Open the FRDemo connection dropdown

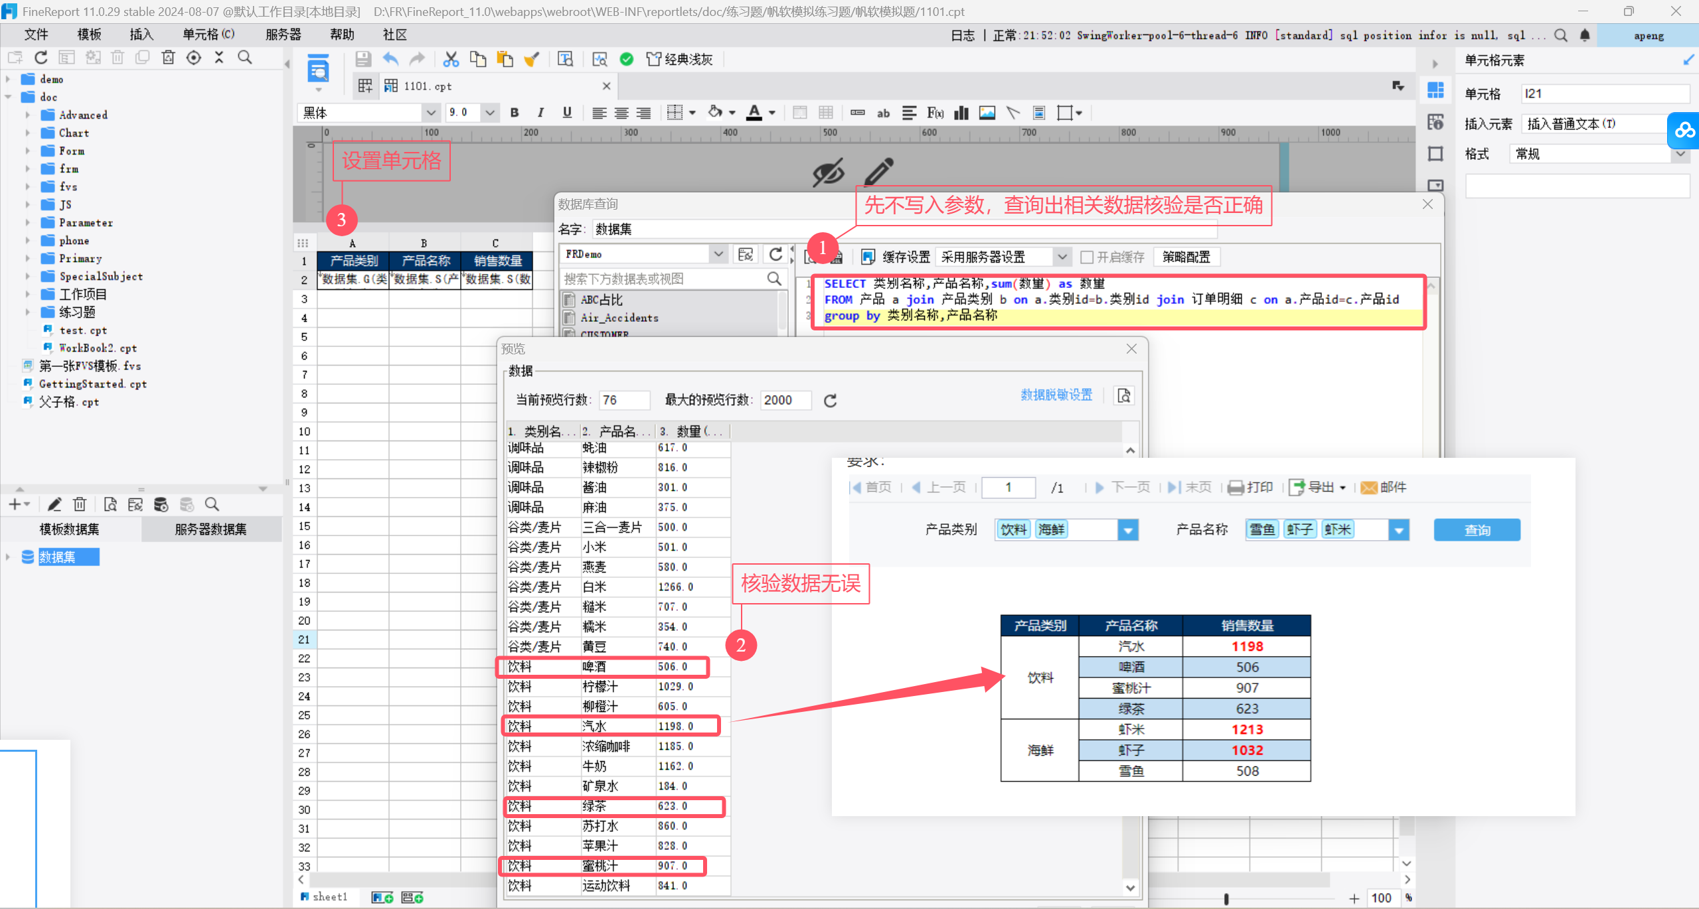click(718, 254)
